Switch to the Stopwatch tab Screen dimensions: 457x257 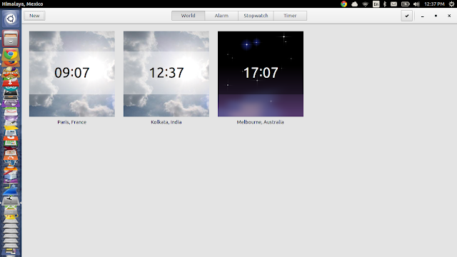click(256, 16)
